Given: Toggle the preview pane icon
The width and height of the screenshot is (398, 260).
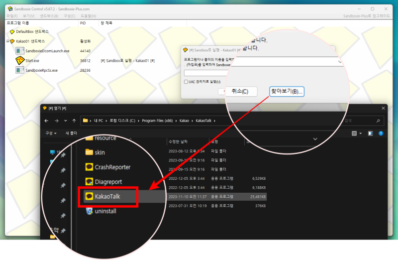Looking at the screenshot, I should tap(370, 133).
